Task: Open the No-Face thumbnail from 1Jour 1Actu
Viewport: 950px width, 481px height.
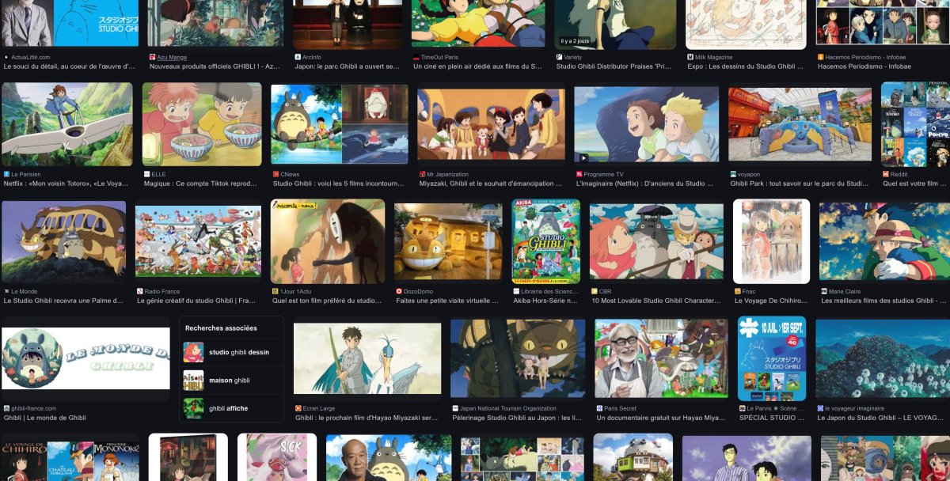Action: 328,240
